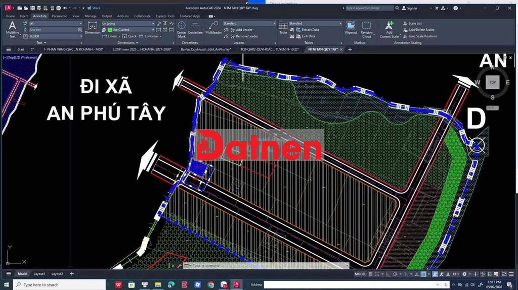Toggle the MODEL space button in status bar
Image resolution: width=518 pixels, height=290 pixels.
coord(360,274)
